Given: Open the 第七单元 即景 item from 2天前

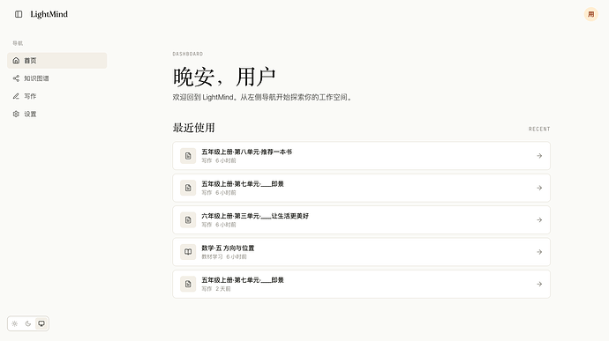Looking at the screenshot, I should coord(361,284).
